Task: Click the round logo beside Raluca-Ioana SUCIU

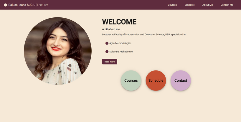Action: point(5,5)
